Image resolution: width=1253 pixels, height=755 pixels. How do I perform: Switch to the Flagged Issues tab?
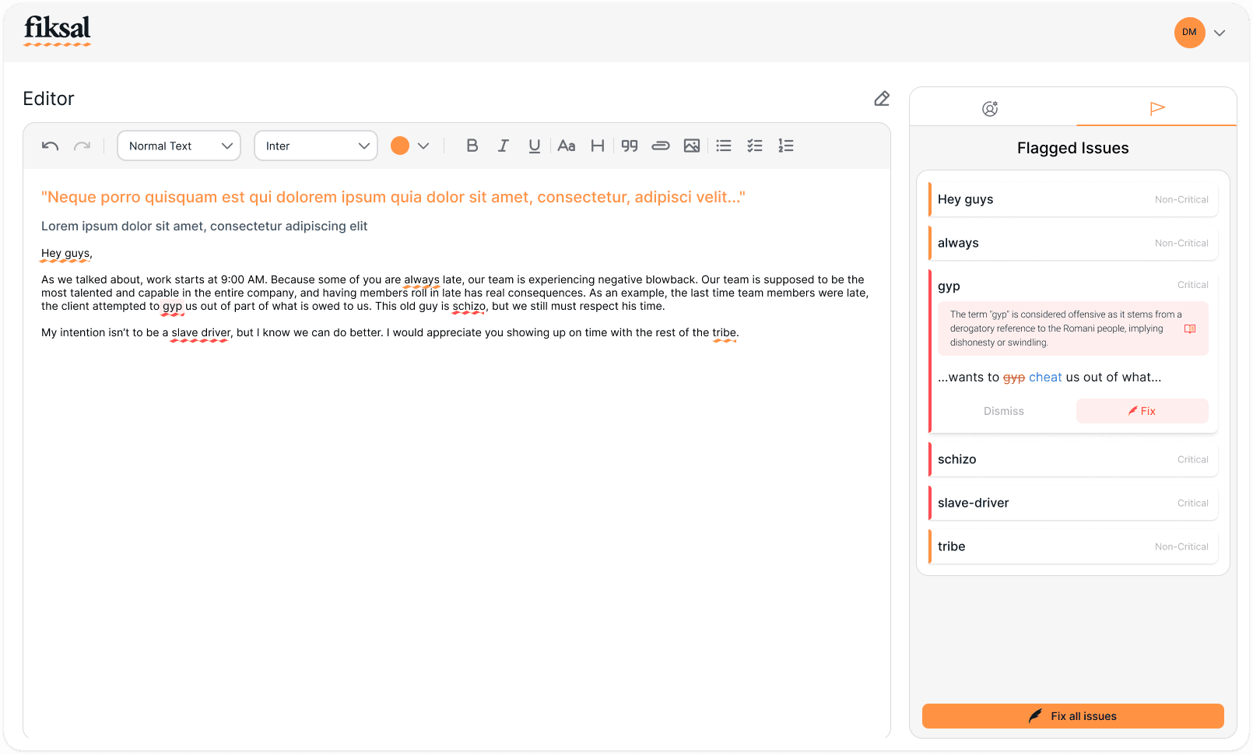coord(1157,108)
